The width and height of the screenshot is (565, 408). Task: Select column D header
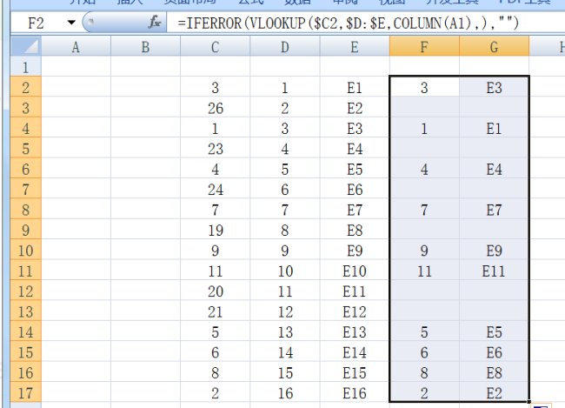click(284, 48)
